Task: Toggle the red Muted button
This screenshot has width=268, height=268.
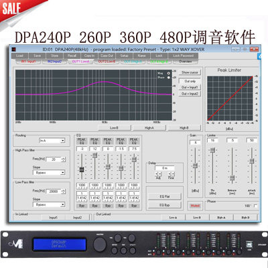Action: tap(195, 206)
